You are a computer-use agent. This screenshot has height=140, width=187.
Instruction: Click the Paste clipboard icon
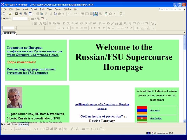[x=60, y=14]
